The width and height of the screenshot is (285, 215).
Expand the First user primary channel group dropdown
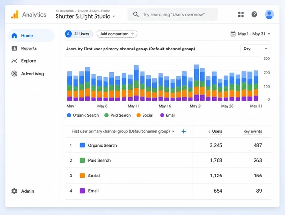[173, 131]
